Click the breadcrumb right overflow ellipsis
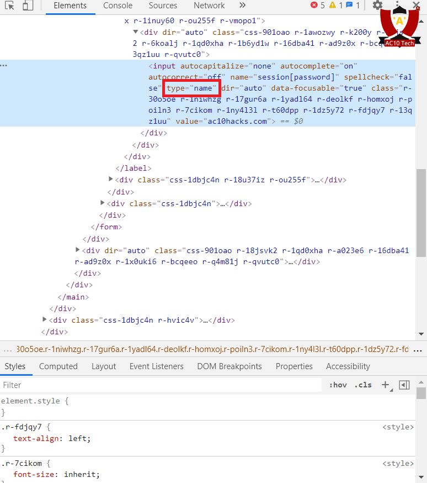 point(418,350)
